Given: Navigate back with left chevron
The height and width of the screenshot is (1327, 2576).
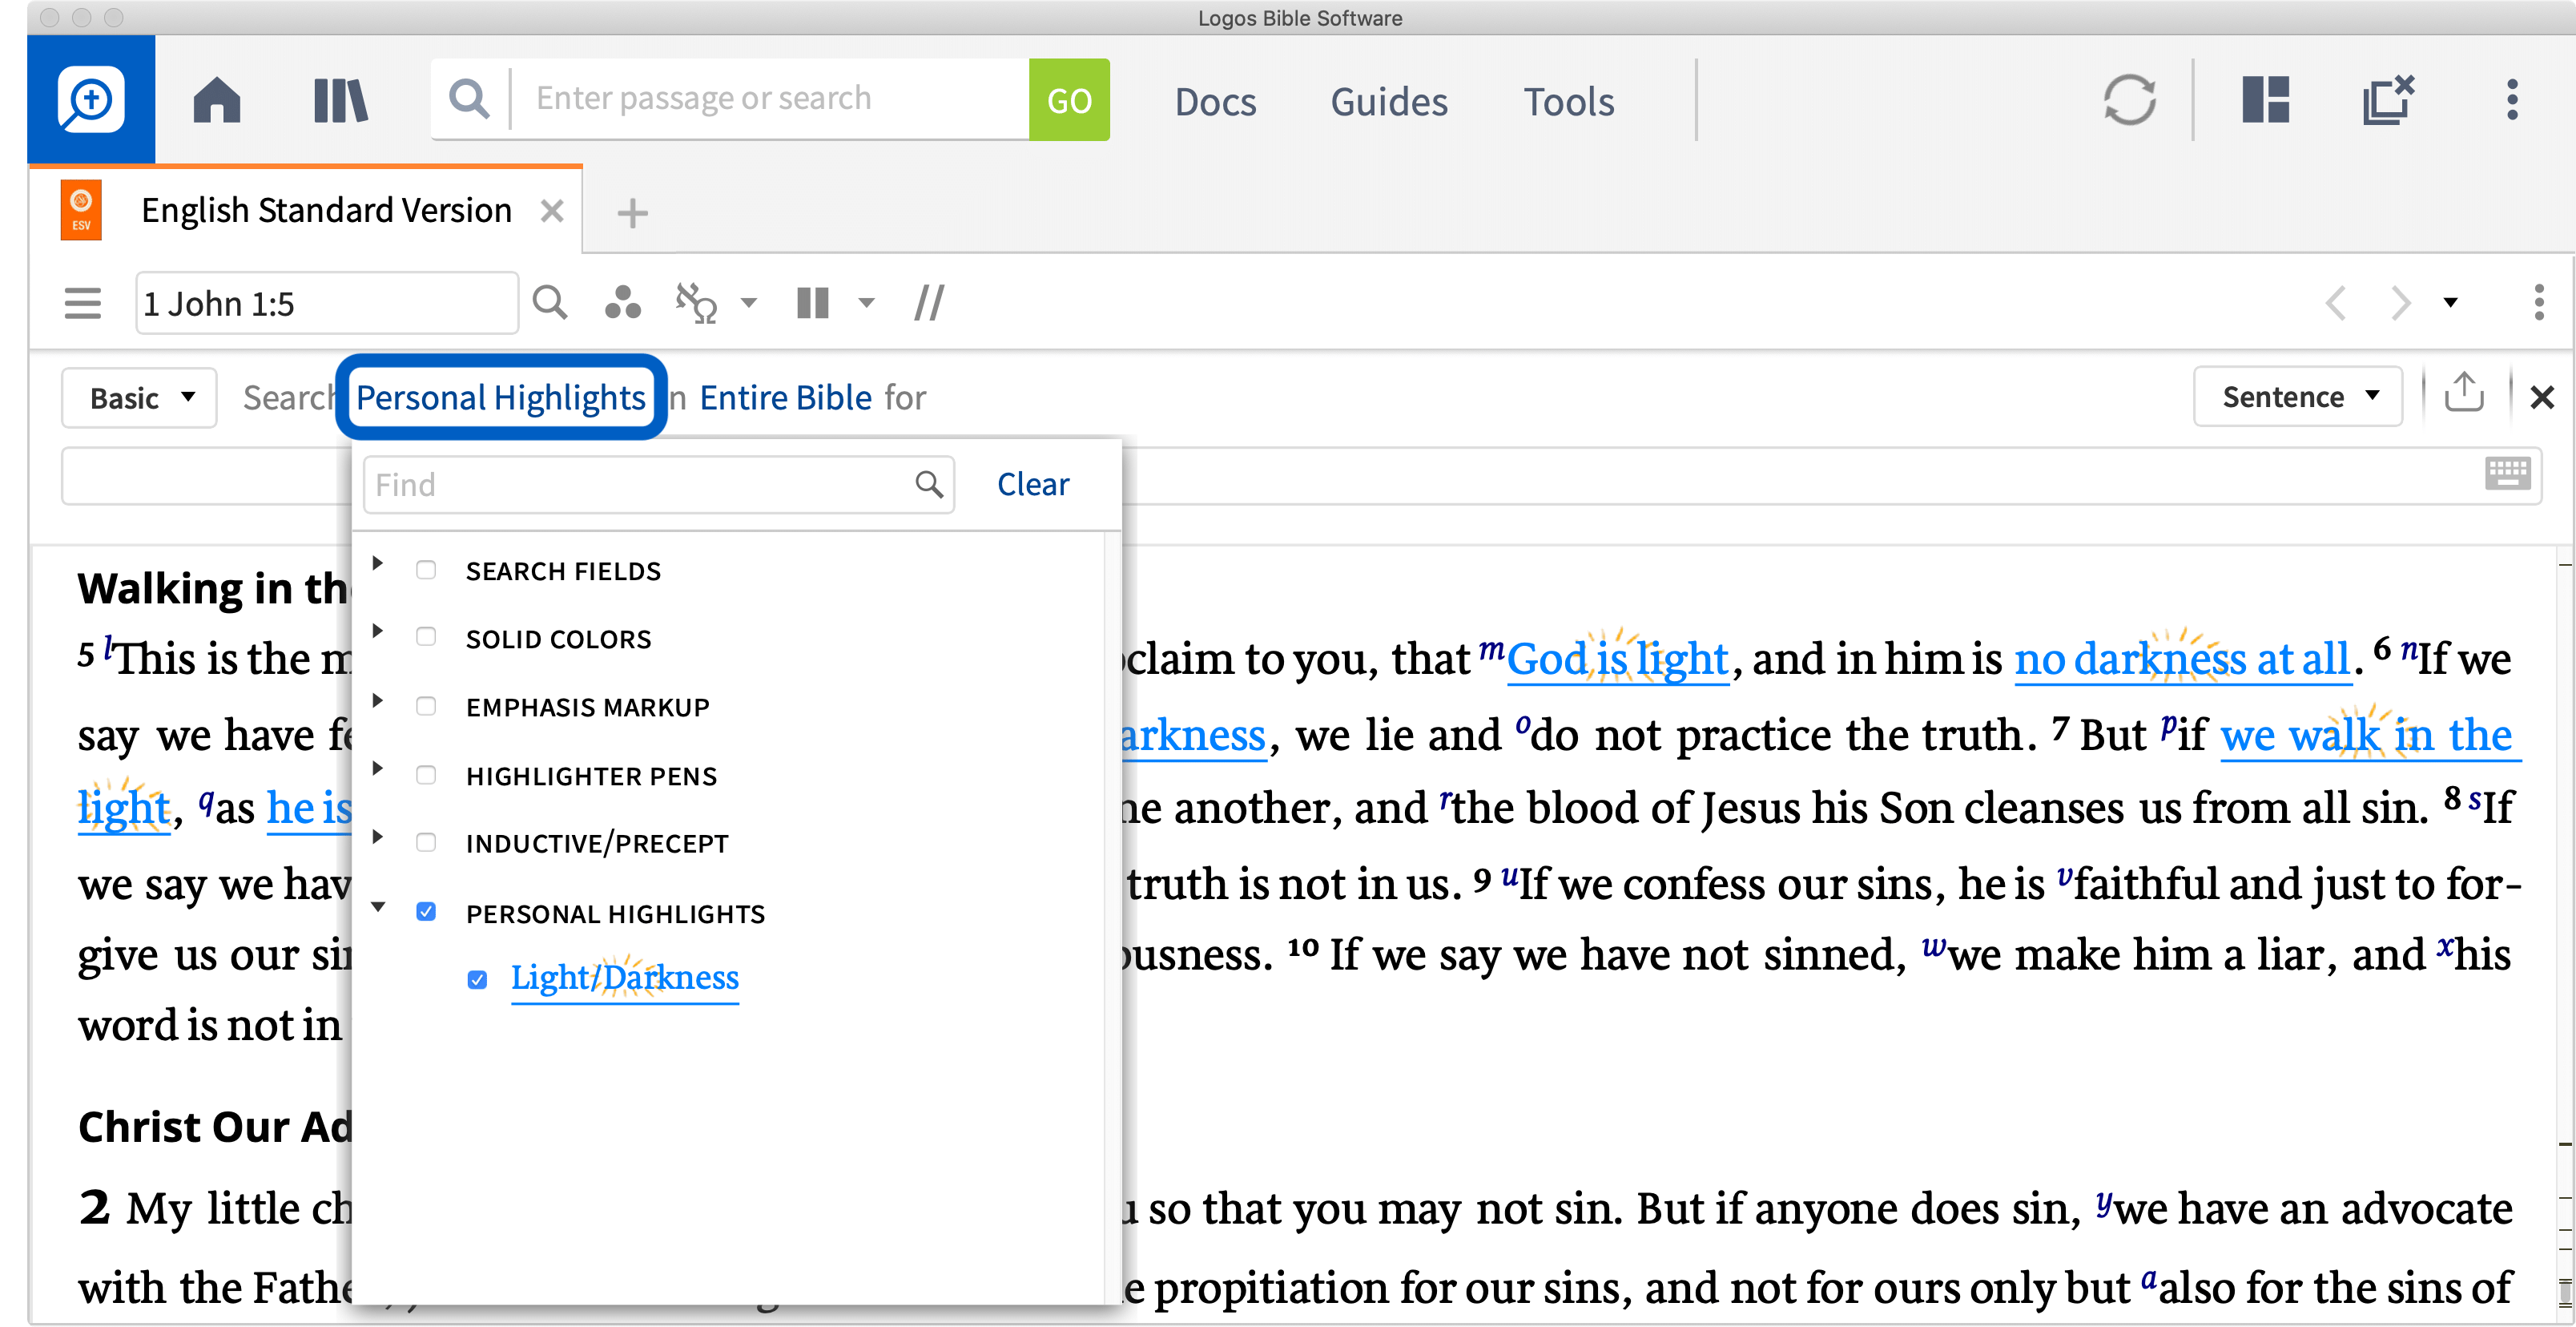Looking at the screenshot, I should tap(2335, 302).
